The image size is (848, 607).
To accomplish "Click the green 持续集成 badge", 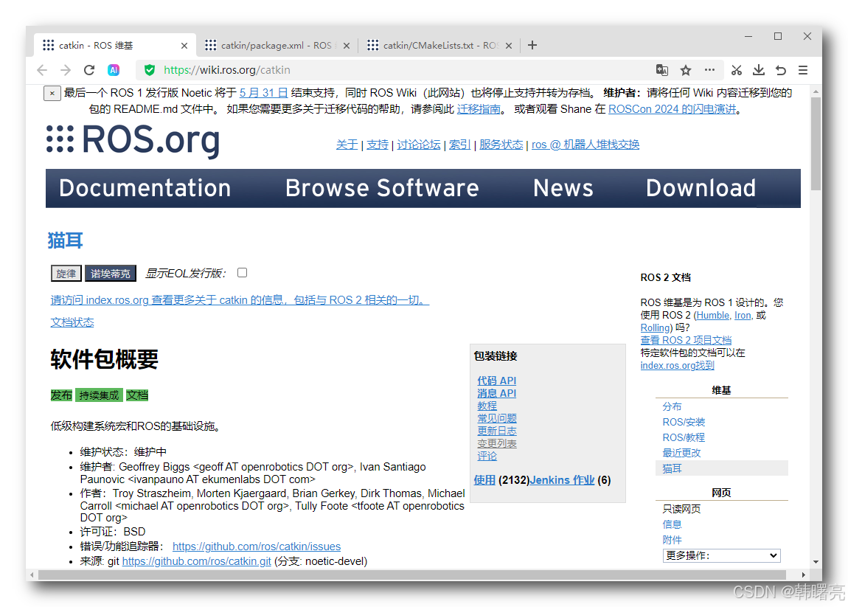I will pos(99,395).
